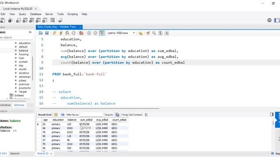Open the Edit menu
The image size is (280, 157).
click(3, 14)
